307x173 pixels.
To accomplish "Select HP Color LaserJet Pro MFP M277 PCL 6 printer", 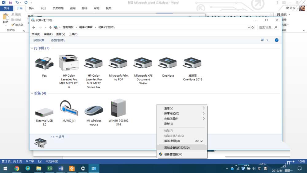I will pyautogui.click(x=69, y=63).
